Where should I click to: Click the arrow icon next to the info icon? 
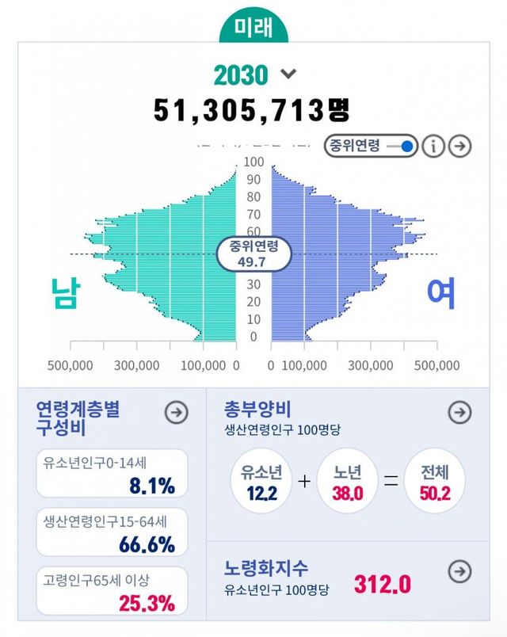459,146
